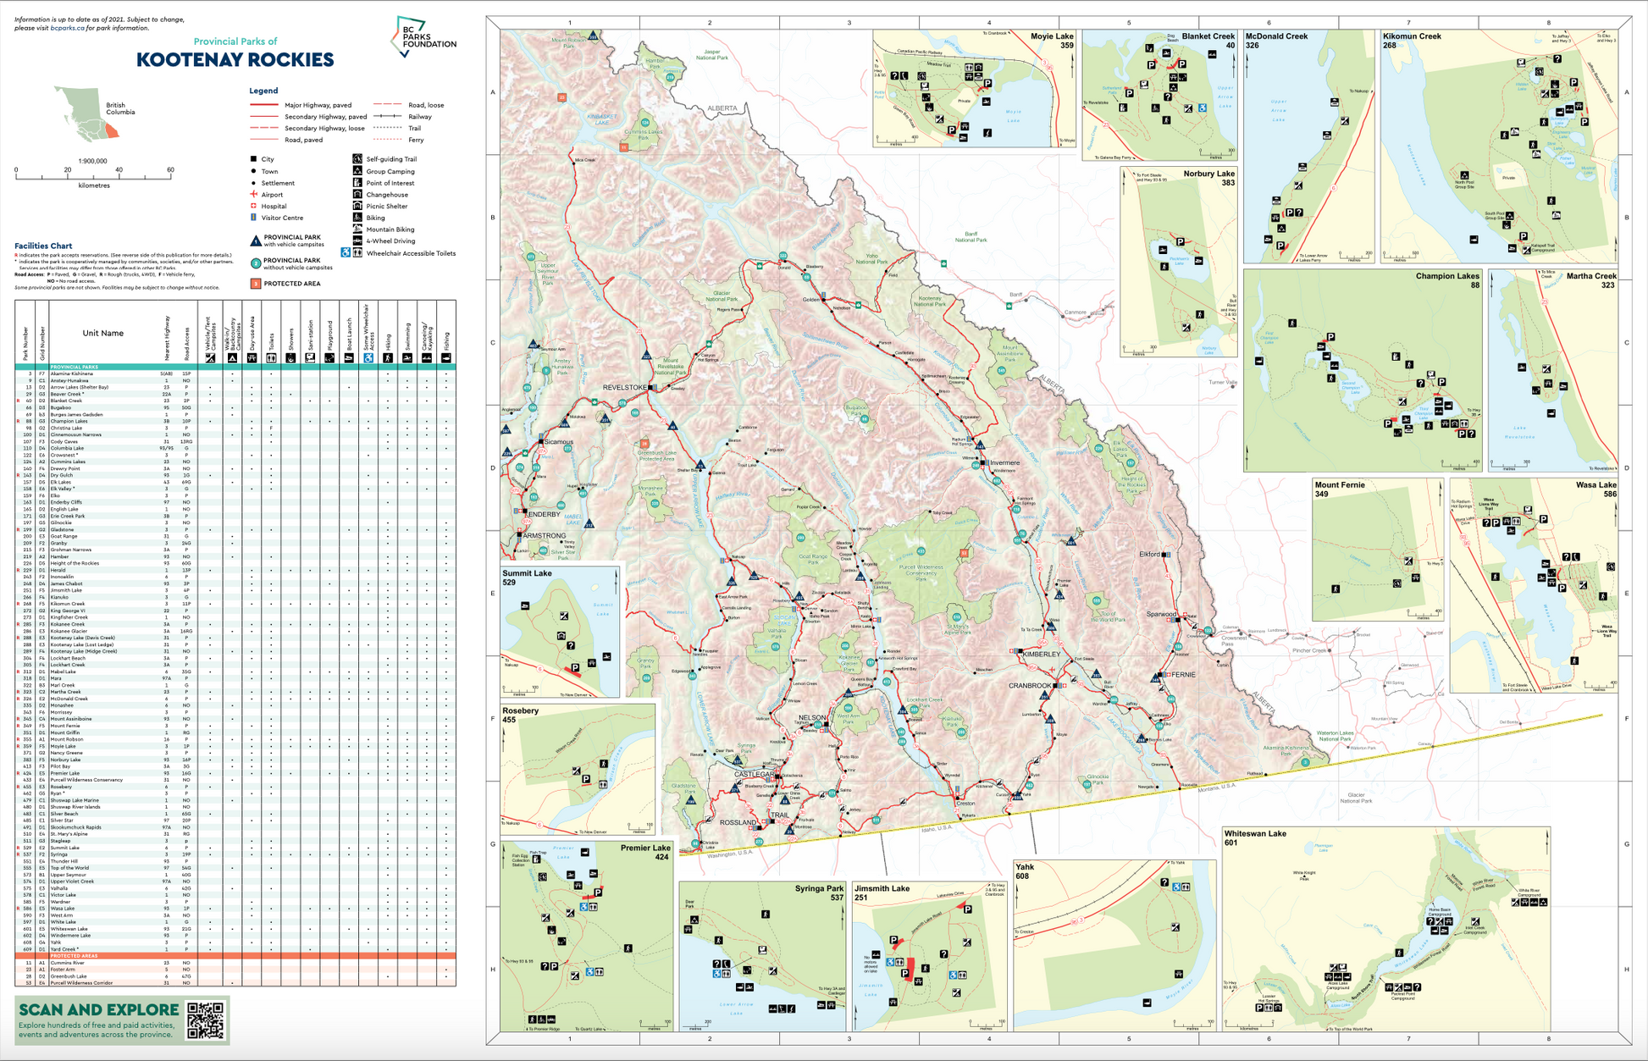Click the Moyie Lake inset map title
This screenshot has height=1061, width=1648.
click(1051, 36)
